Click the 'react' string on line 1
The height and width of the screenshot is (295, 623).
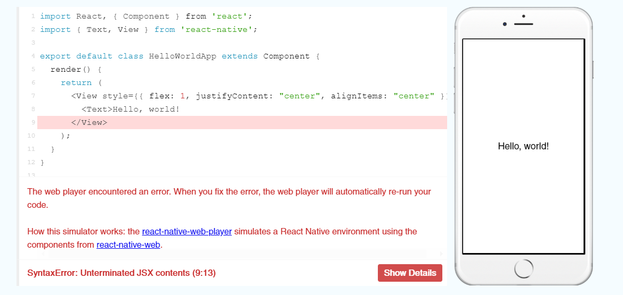click(228, 16)
